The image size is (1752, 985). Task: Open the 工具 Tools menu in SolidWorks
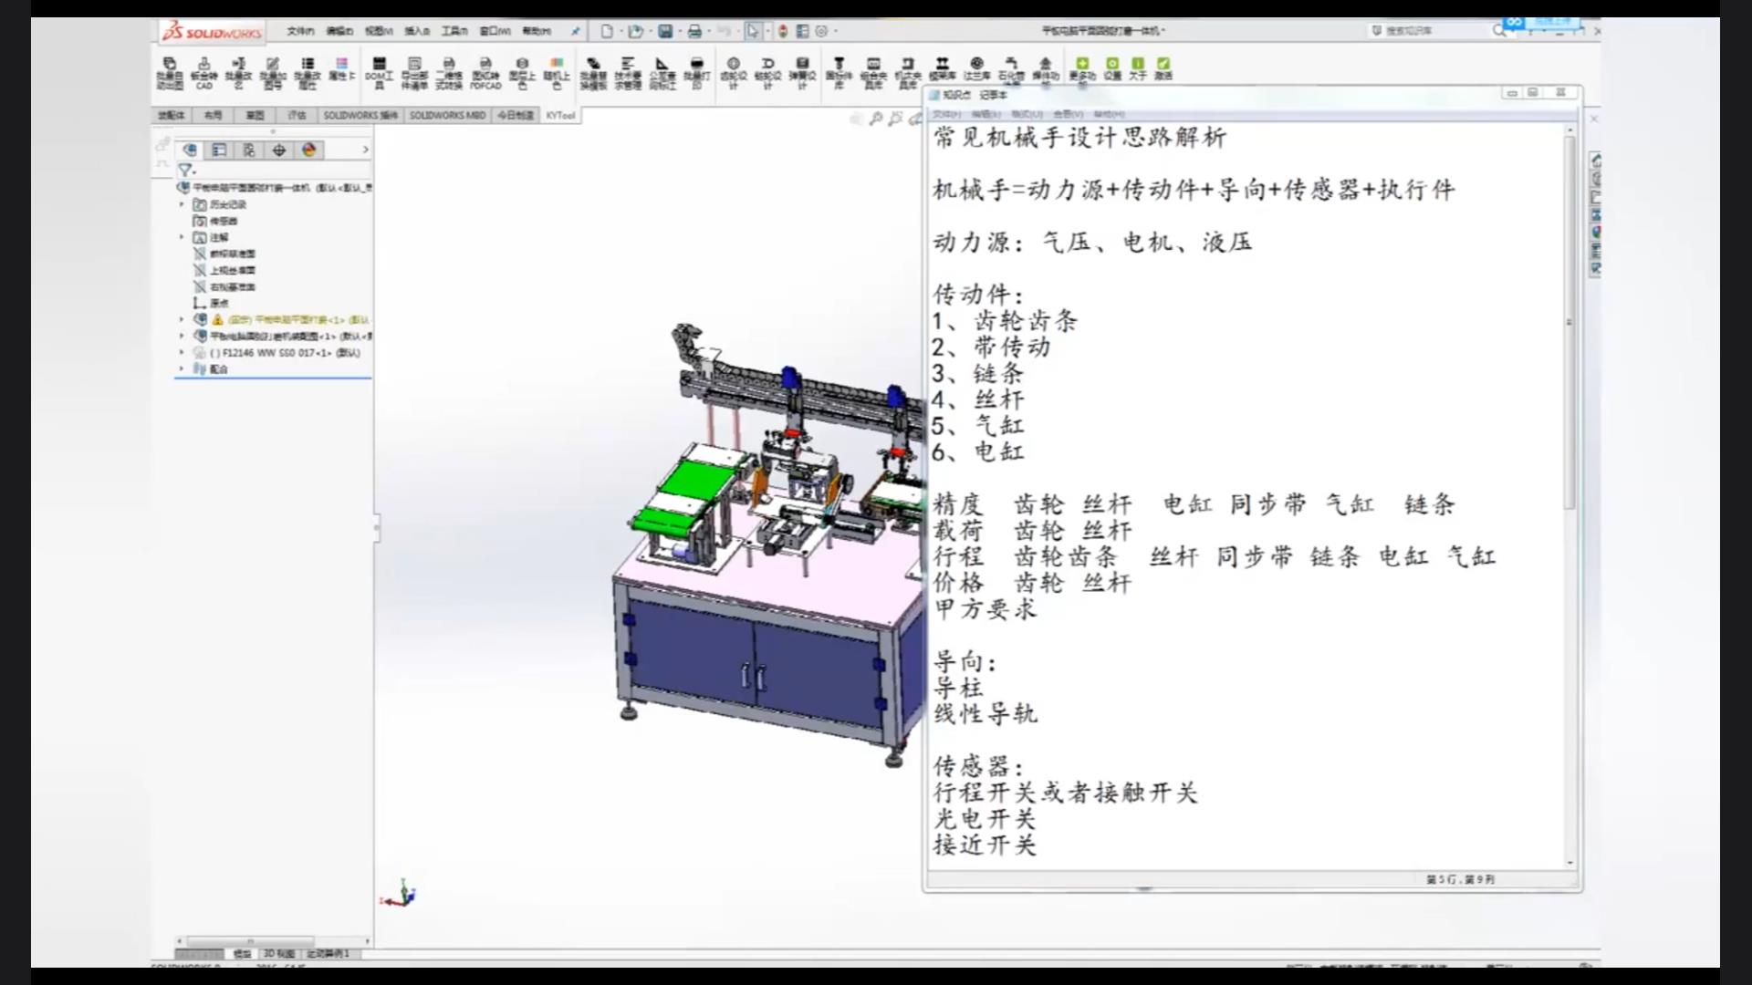(x=454, y=31)
